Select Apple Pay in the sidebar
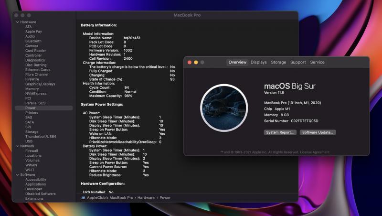This screenshot has height=216, width=382. tap(33, 32)
